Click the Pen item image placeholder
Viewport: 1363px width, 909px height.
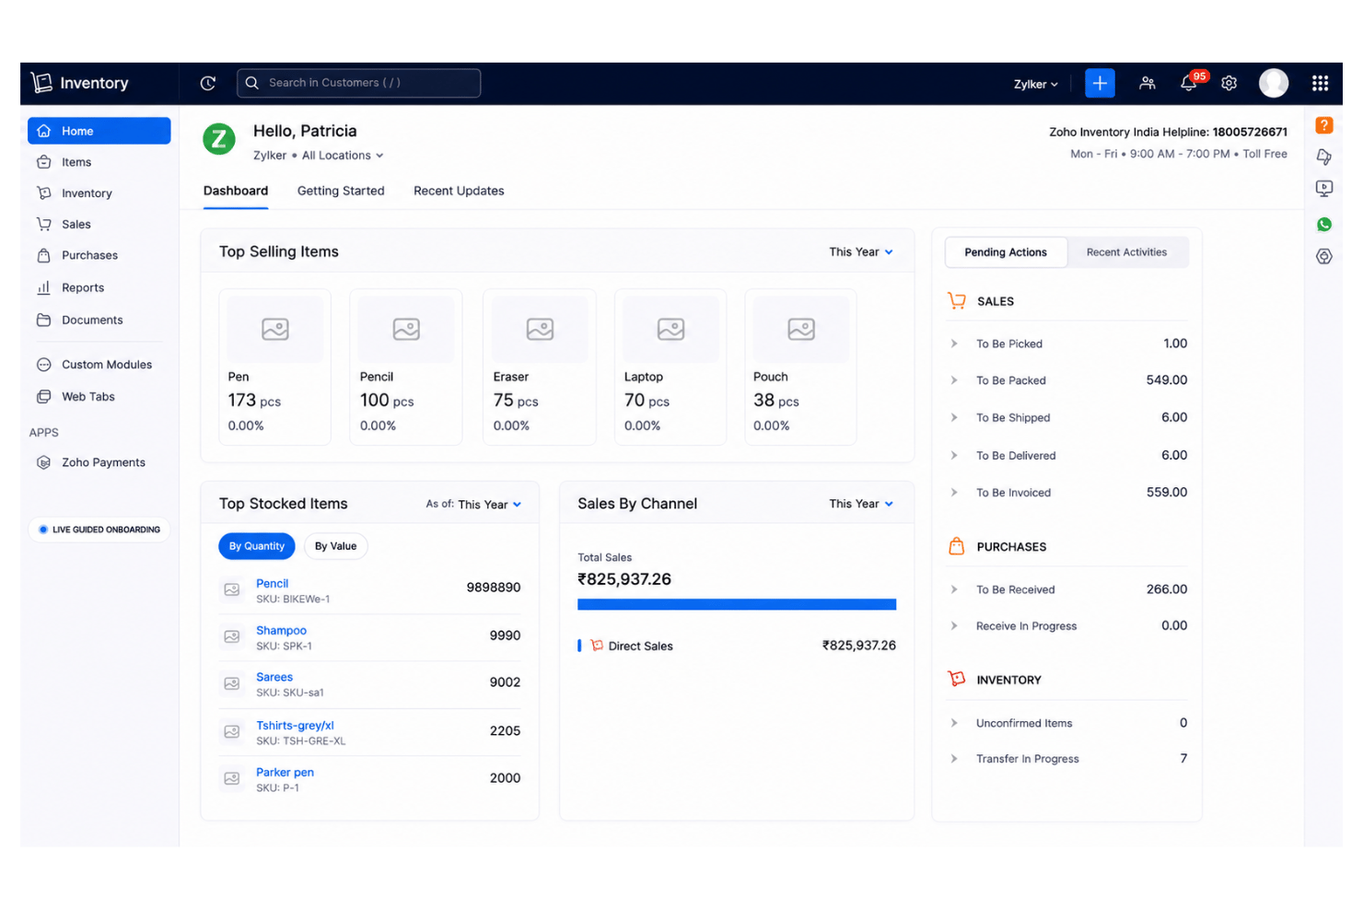tap(275, 329)
